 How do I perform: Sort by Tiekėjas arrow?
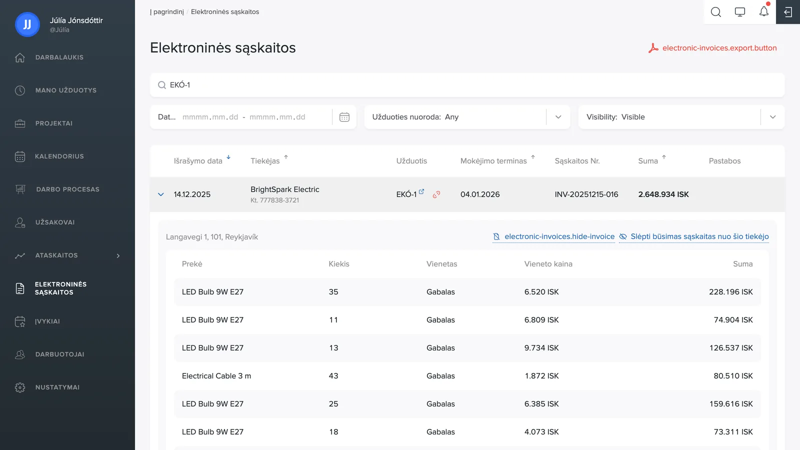click(x=286, y=157)
